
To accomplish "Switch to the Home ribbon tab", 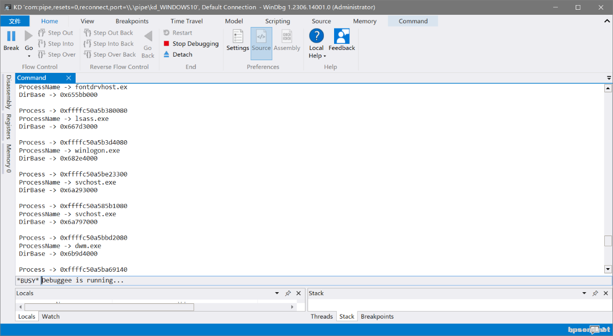I will [50, 21].
